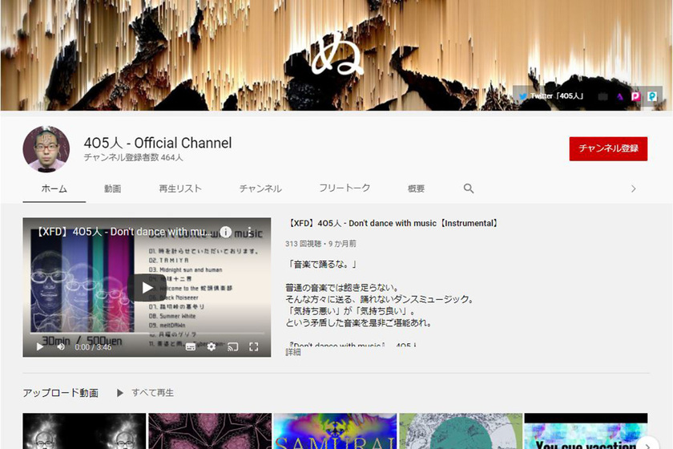
Task: Toggle subtitles/captions in the video player
Action: (191, 347)
